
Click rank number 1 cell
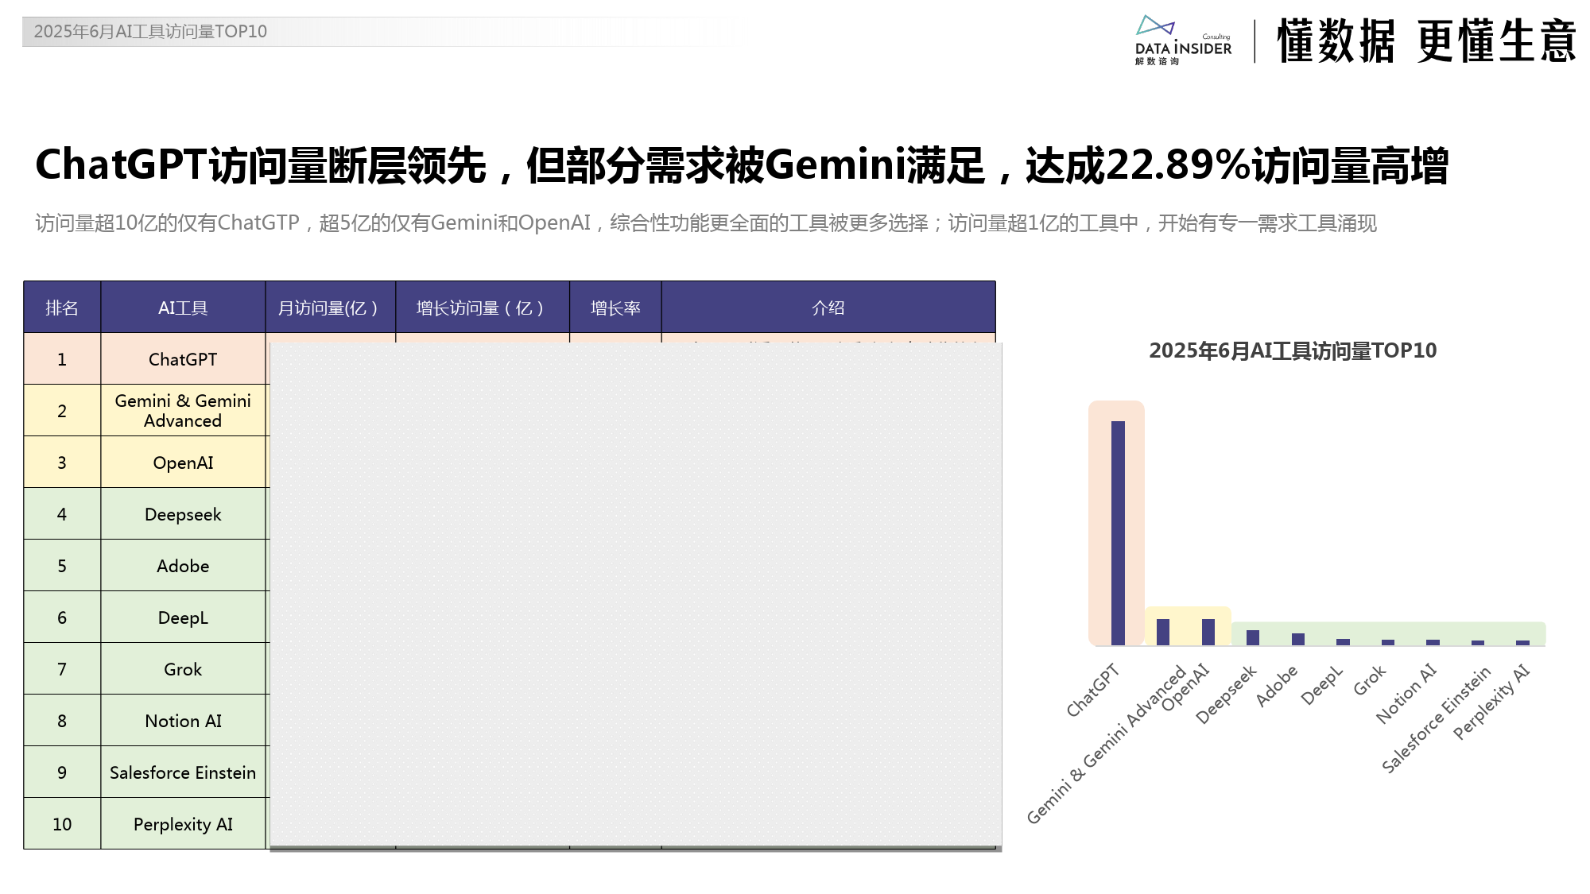(62, 359)
